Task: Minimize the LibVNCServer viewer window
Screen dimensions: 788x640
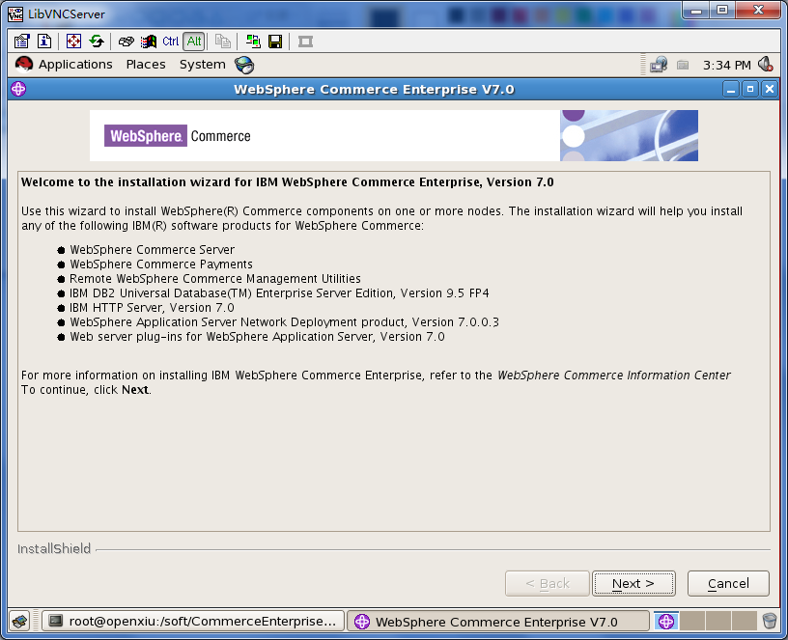Action: 696,10
